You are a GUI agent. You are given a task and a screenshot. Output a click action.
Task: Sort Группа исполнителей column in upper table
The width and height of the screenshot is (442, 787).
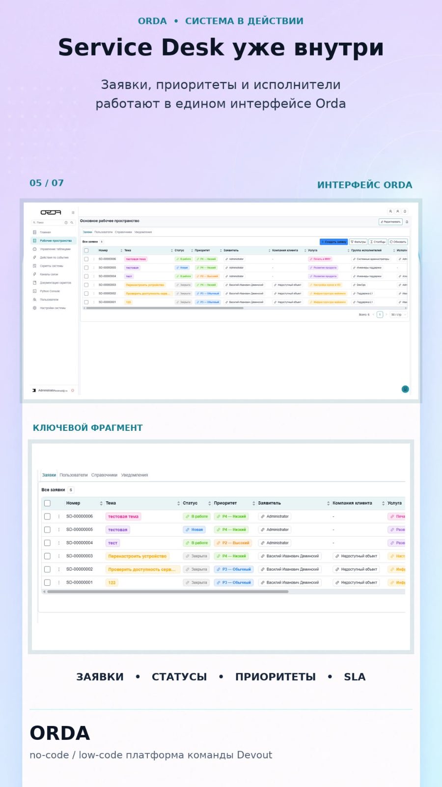tap(394, 250)
